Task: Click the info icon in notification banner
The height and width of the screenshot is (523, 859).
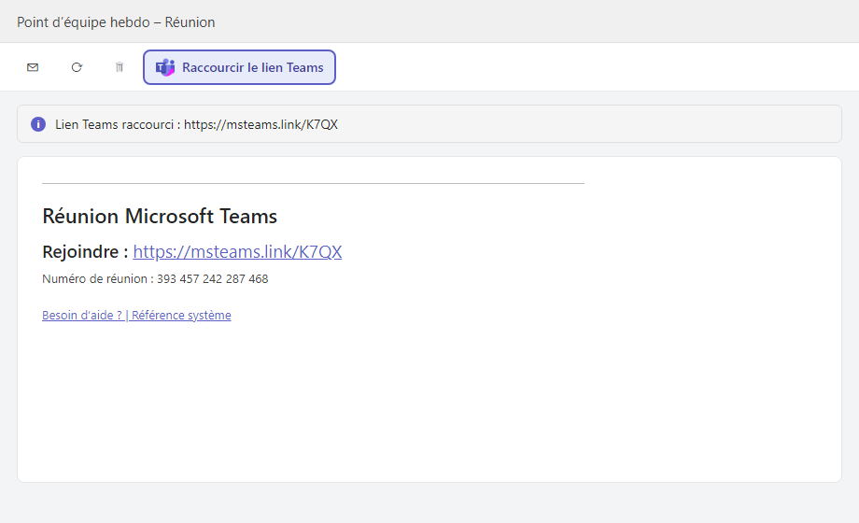Action: [x=38, y=124]
